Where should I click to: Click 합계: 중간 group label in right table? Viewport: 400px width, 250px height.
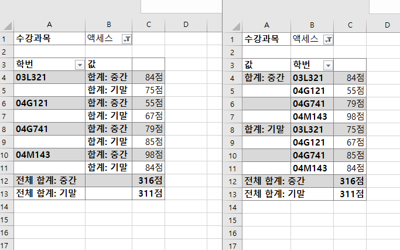pyautogui.click(x=266, y=77)
